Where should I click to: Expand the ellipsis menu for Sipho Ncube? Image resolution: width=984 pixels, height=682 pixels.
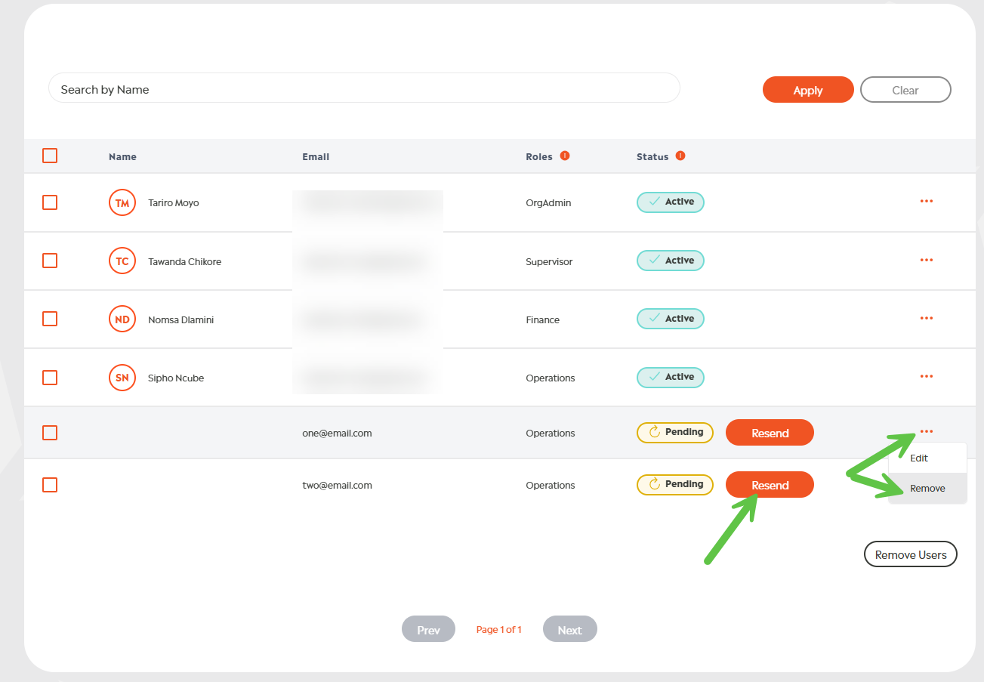click(927, 377)
